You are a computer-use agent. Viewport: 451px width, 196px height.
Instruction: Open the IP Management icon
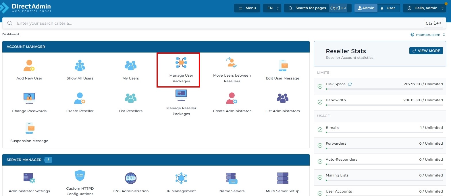pos(181,178)
